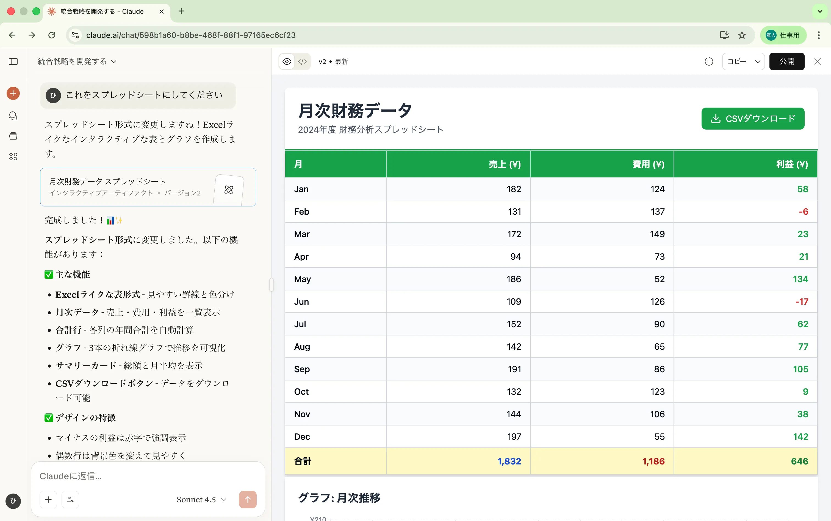This screenshot has width=831, height=521.
Task: Click the artifact refresh icon
Action: click(x=708, y=62)
